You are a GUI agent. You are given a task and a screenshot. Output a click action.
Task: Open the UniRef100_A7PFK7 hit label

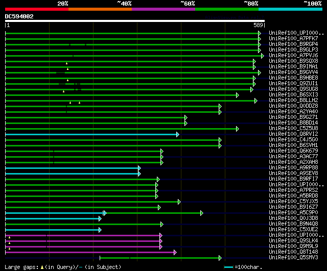tap(293, 38)
